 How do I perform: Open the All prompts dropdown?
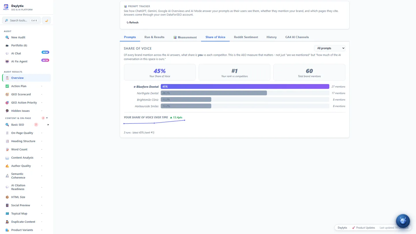click(x=330, y=48)
